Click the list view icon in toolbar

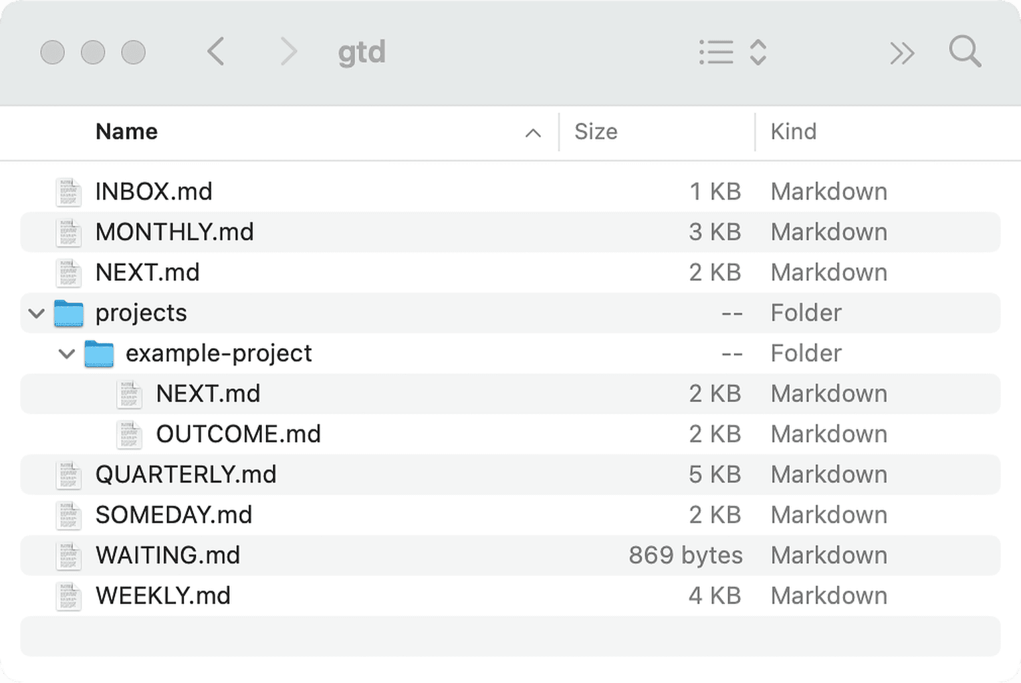pos(717,52)
